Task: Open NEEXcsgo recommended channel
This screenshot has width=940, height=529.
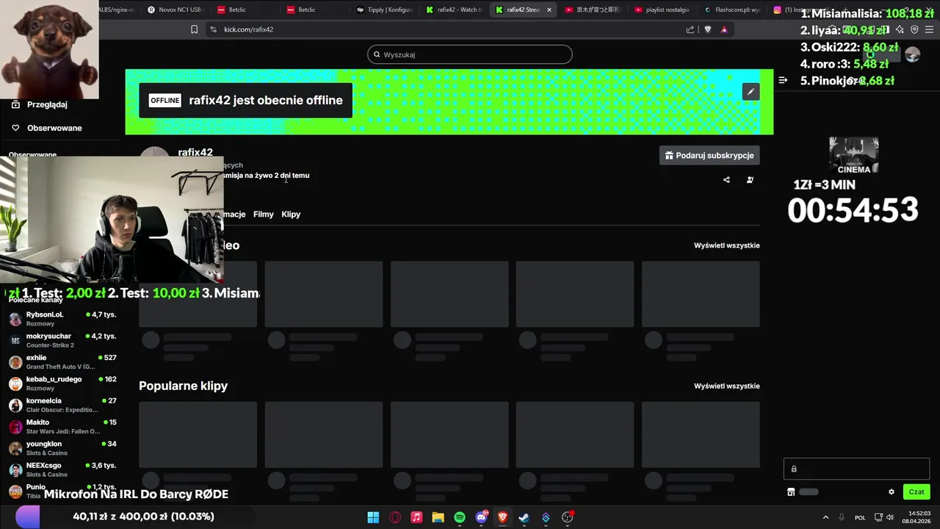Action: tap(62, 469)
